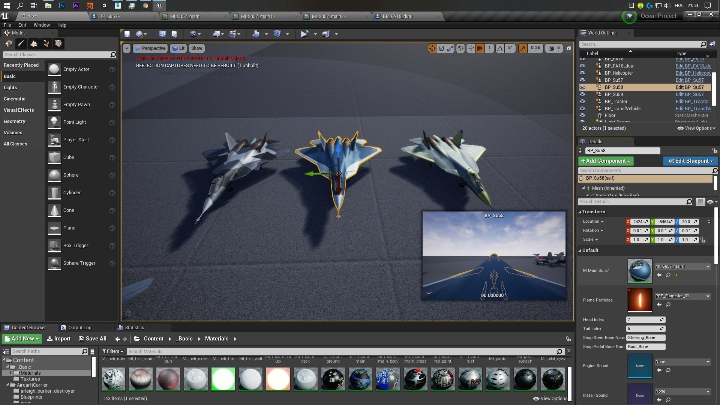
Task: Select the Foliage mode icon
Action: point(46,44)
